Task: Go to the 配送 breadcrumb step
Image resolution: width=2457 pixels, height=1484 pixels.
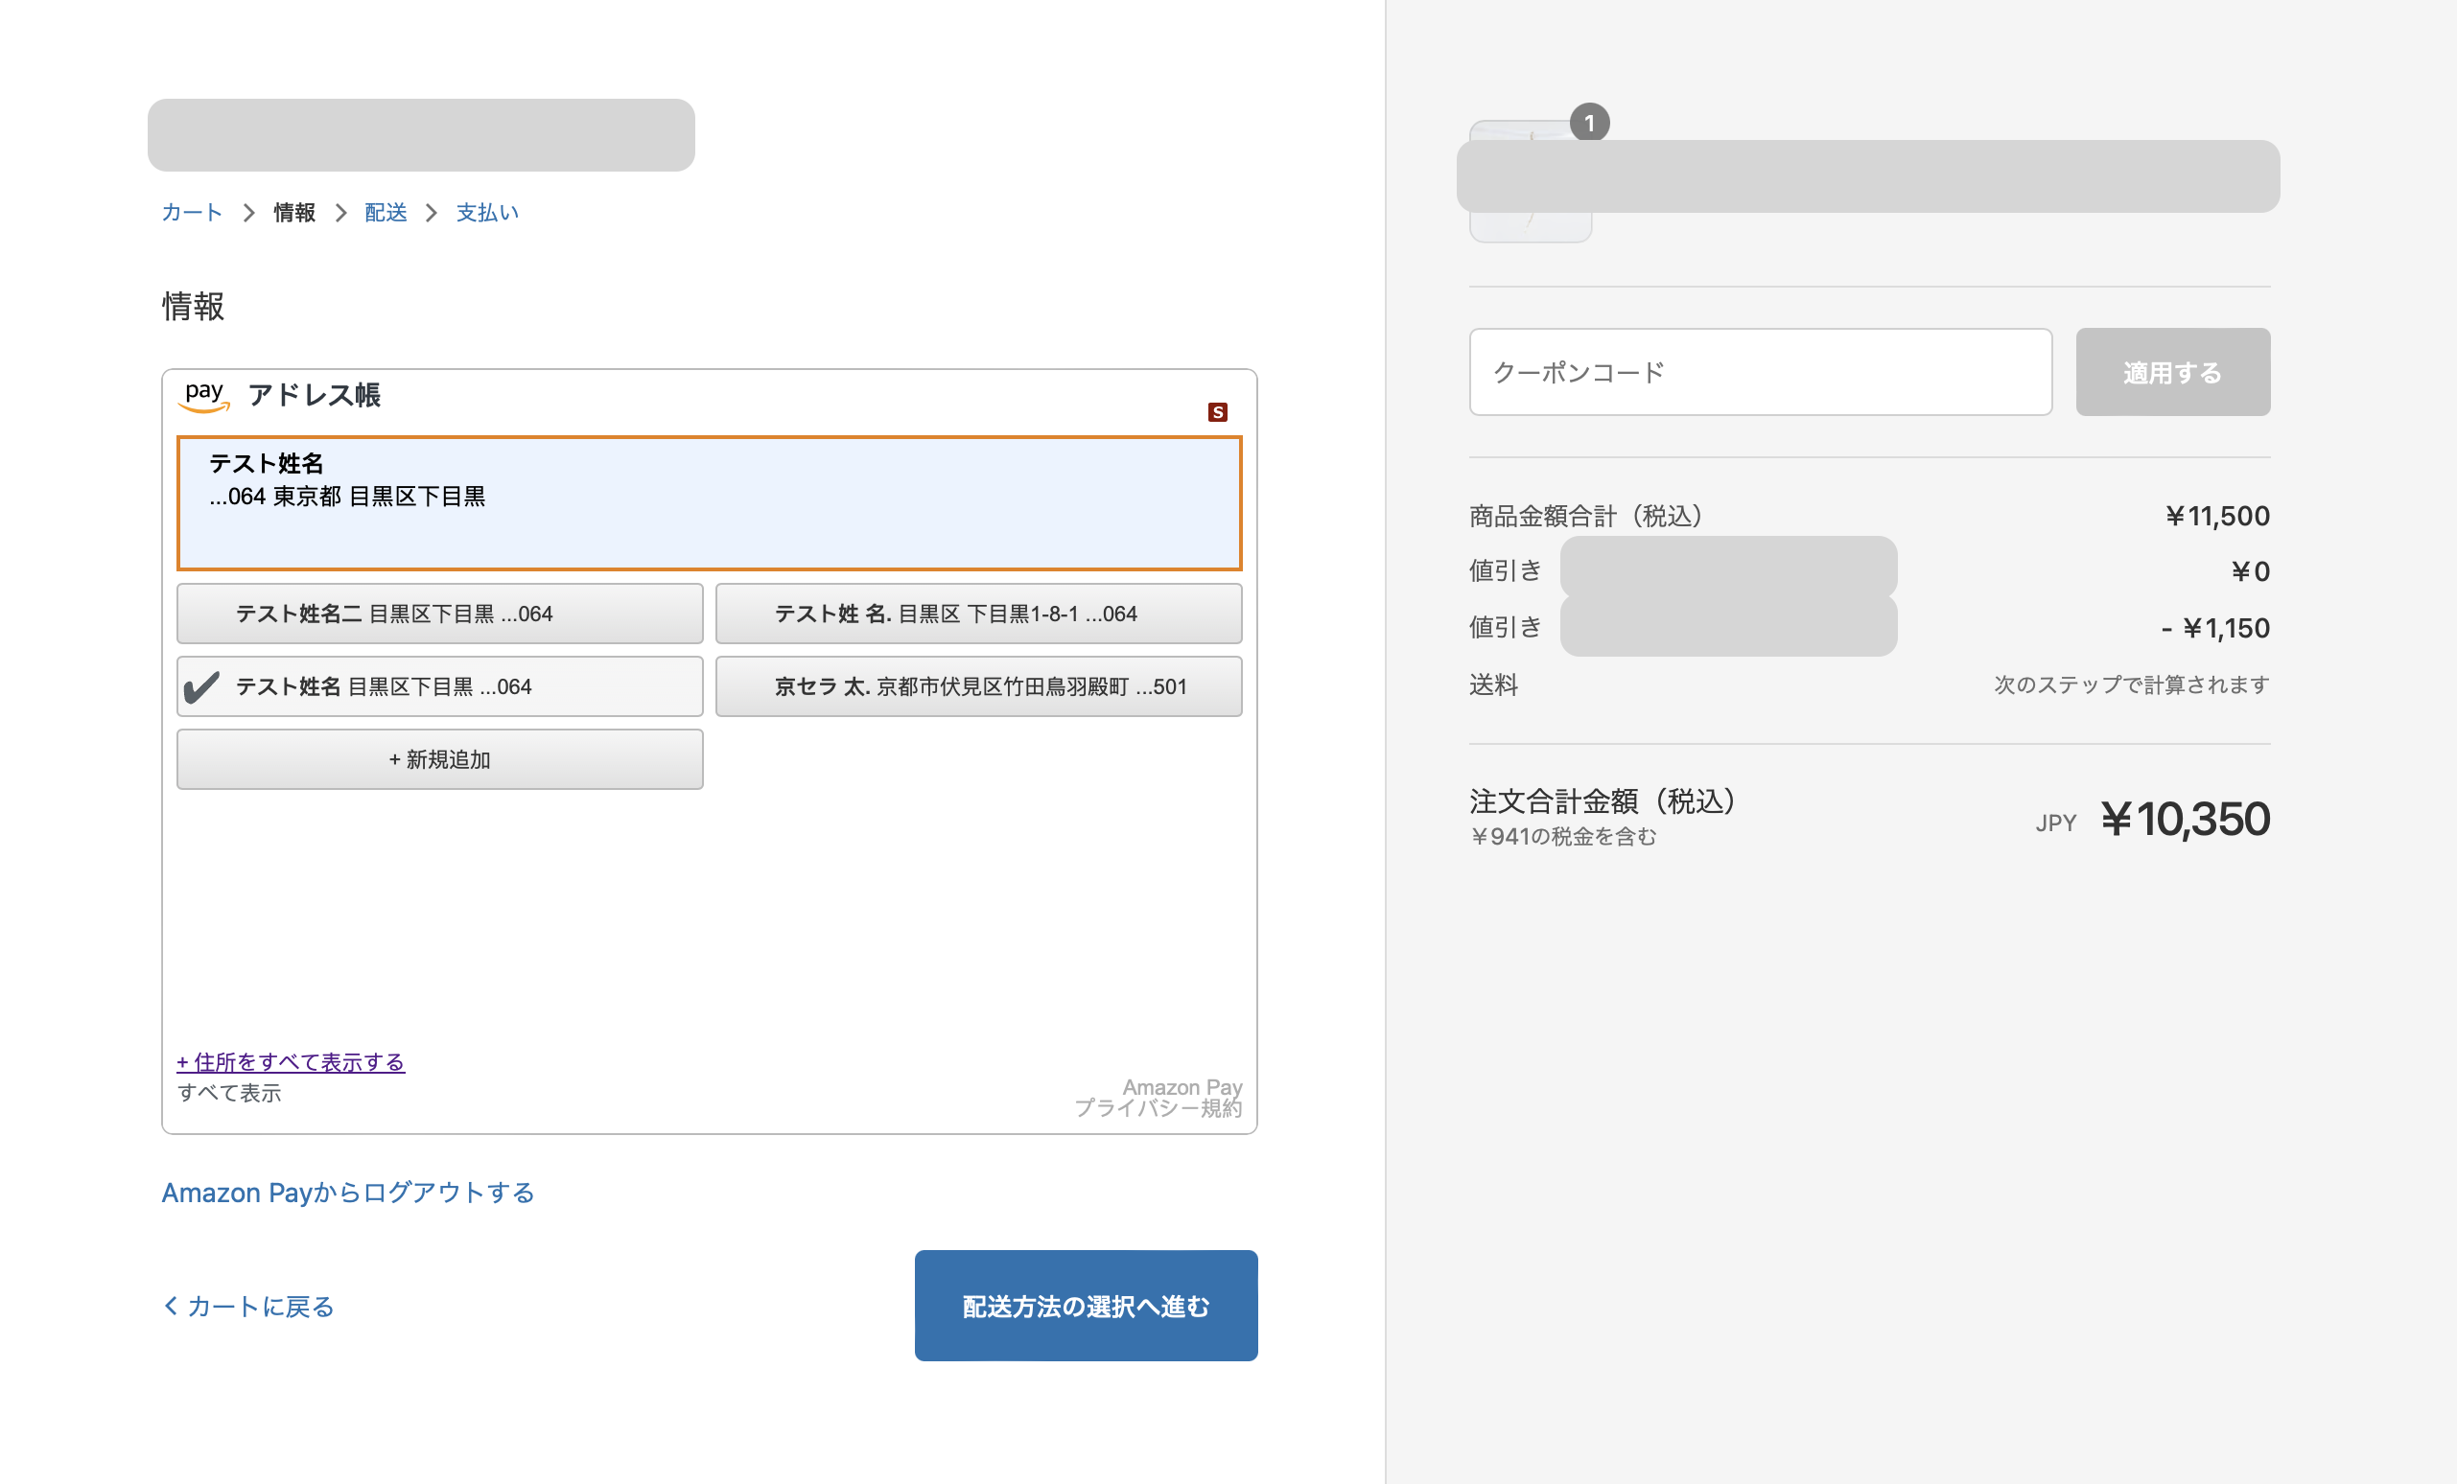Action: coord(385,212)
